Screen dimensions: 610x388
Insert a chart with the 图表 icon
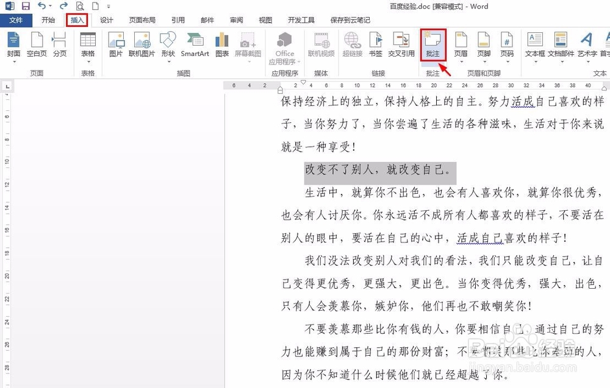pos(221,46)
